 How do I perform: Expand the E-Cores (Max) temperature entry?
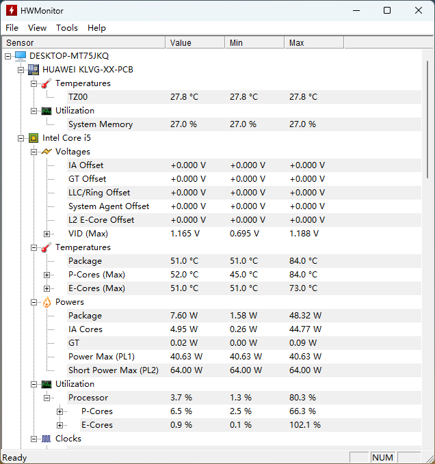coord(47,288)
